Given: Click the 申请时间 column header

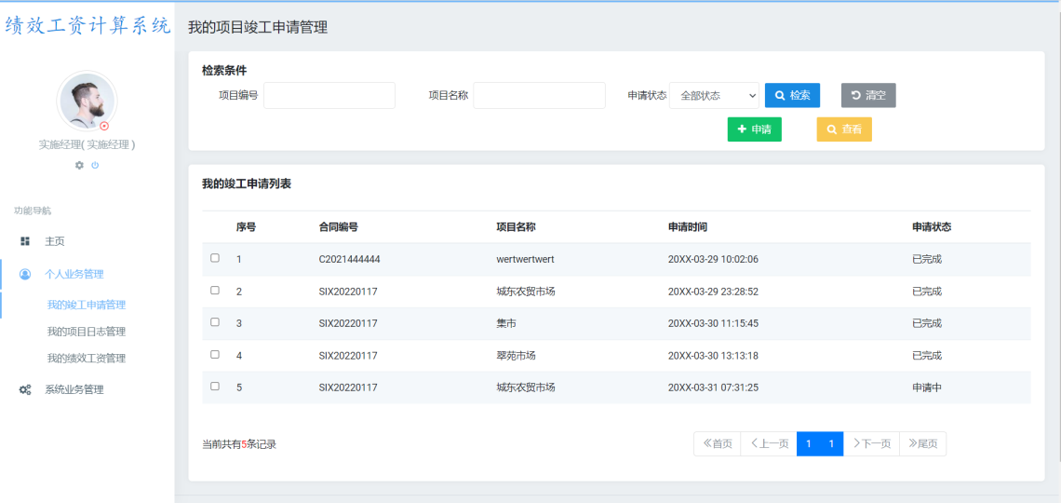Looking at the screenshot, I should 688,227.
